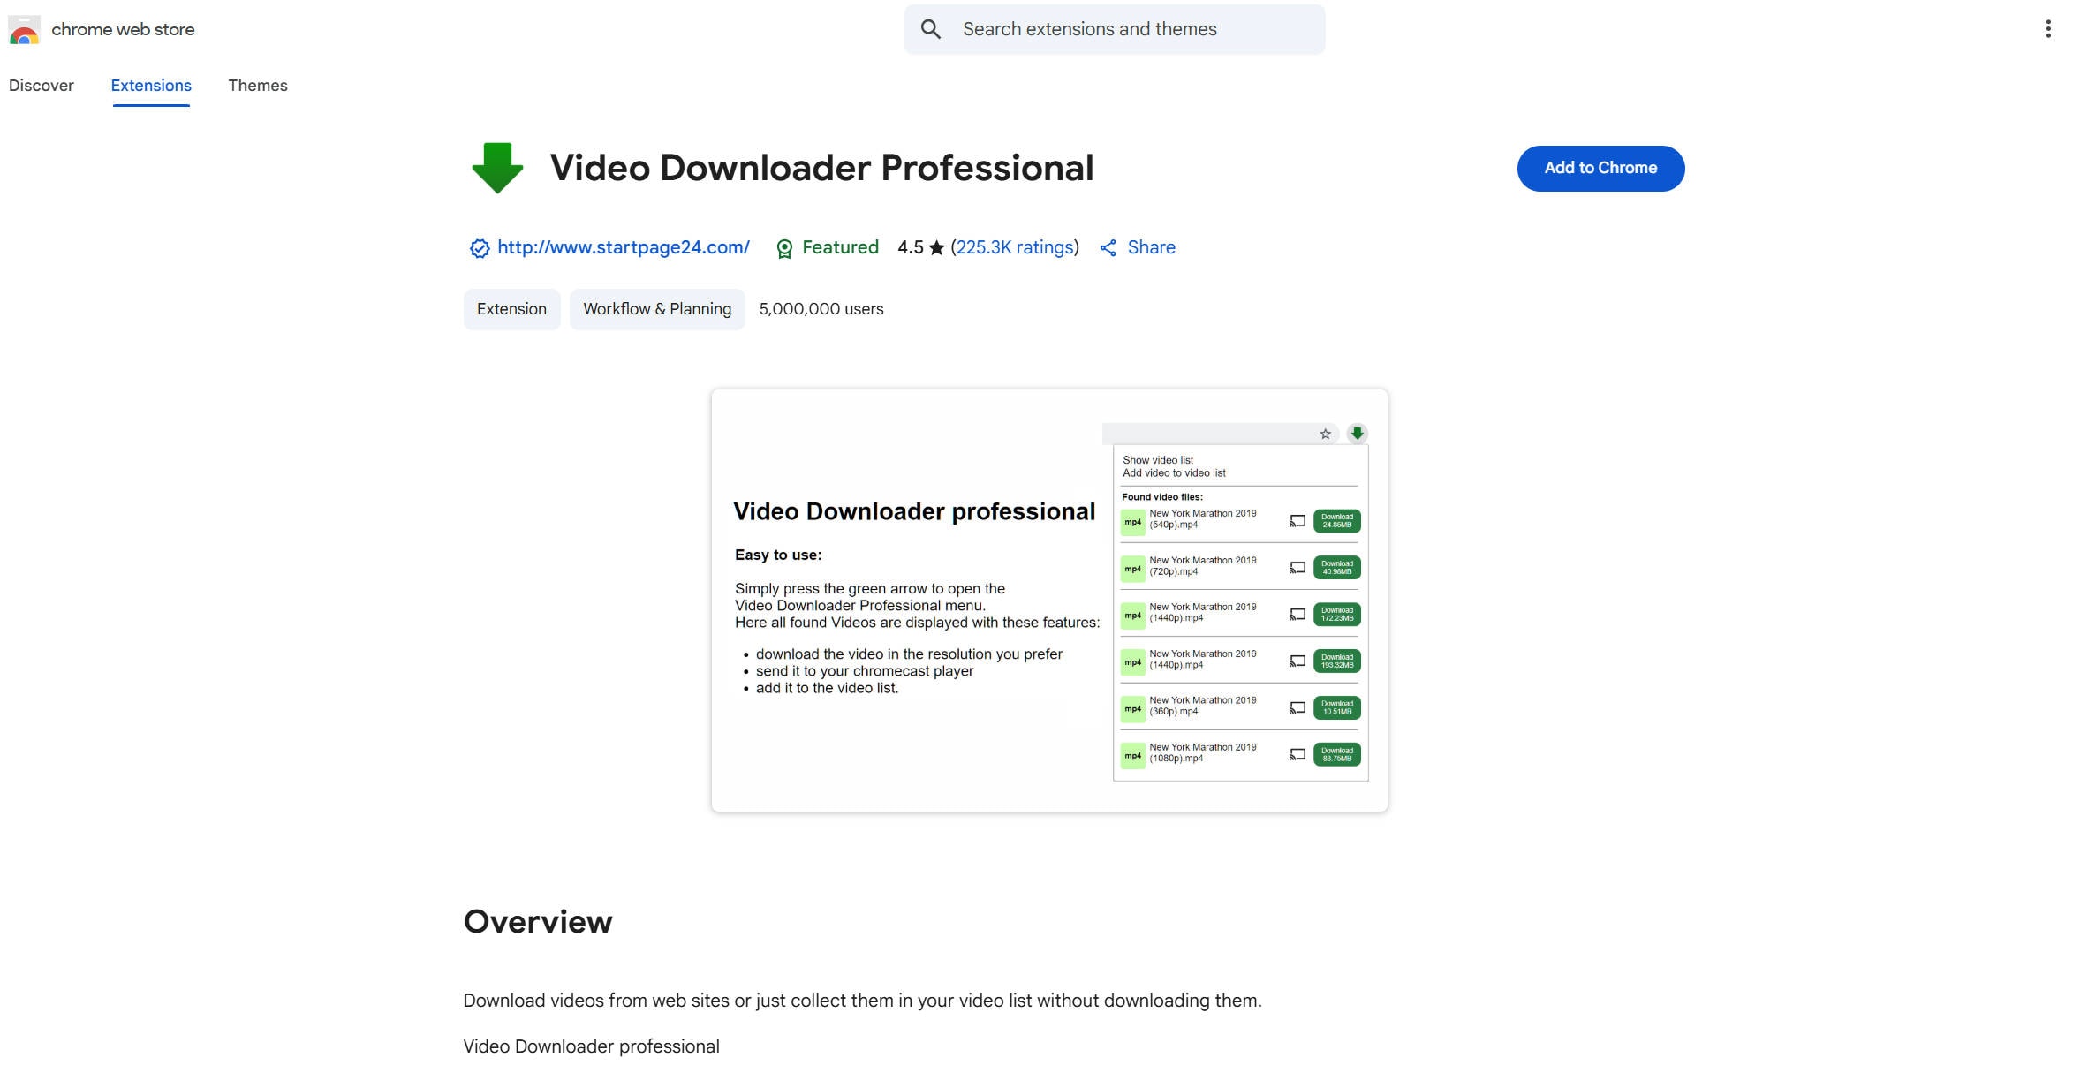The image size is (2088, 1088).
Task: Click the Workflow & Planning category chip
Action: [x=657, y=309]
